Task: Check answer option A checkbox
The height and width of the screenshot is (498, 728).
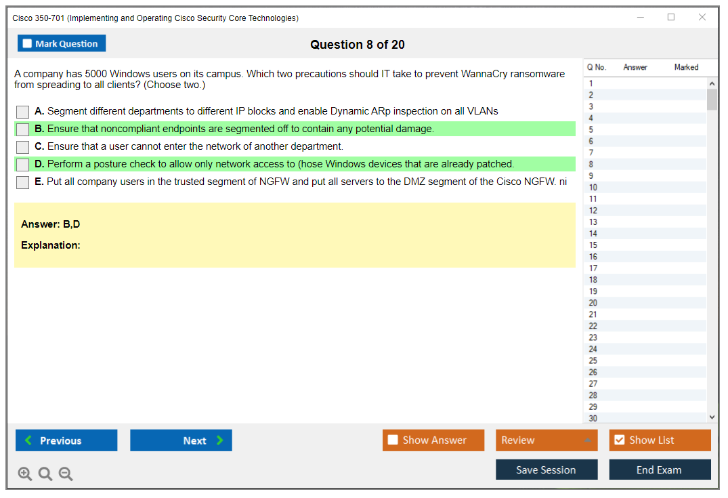Action: (x=22, y=111)
